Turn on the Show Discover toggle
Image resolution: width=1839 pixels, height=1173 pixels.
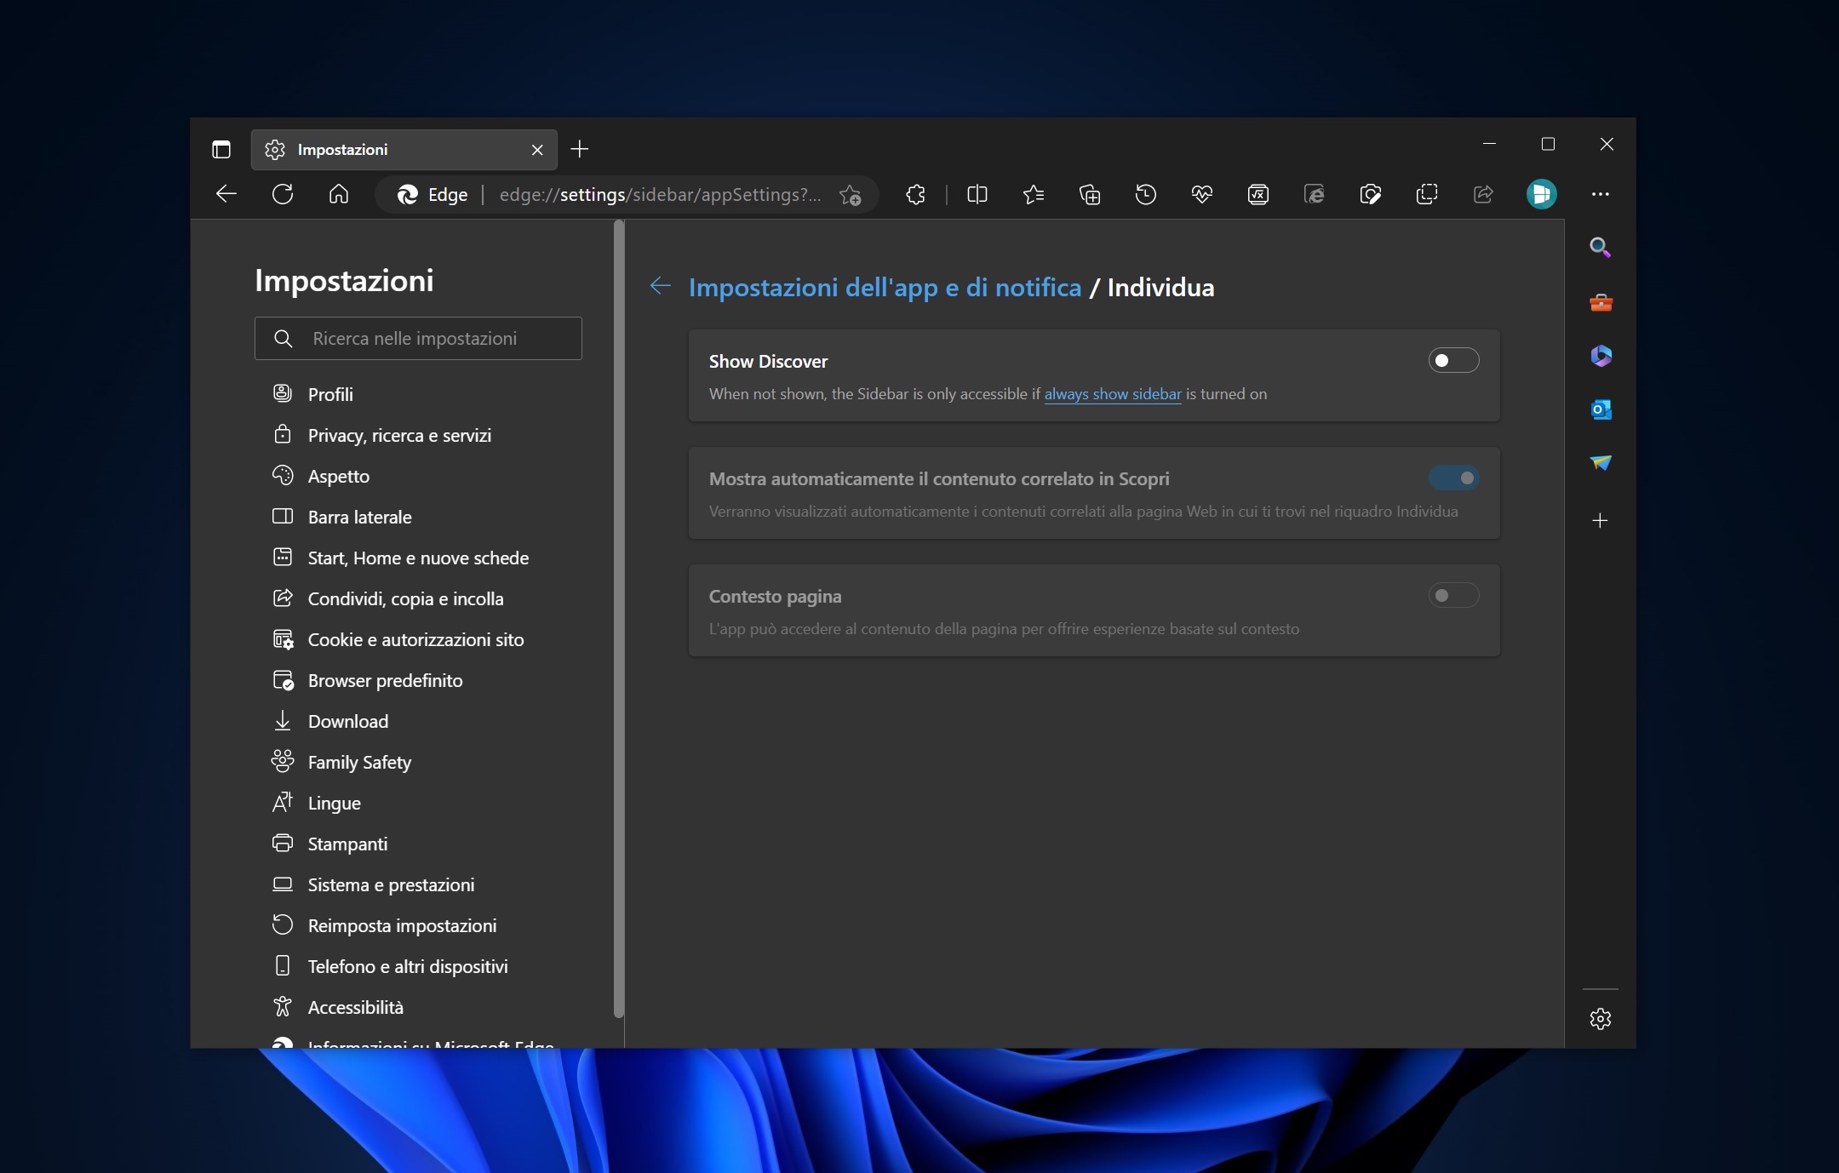coord(1453,361)
